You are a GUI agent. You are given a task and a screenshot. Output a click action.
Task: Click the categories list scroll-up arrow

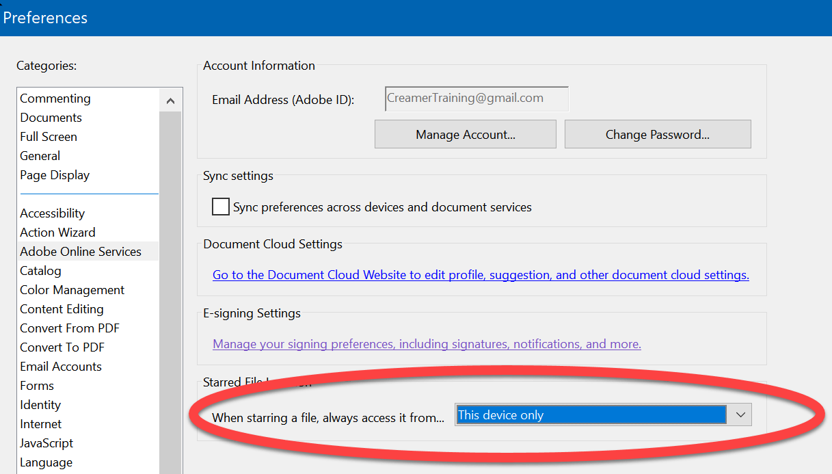click(170, 101)
